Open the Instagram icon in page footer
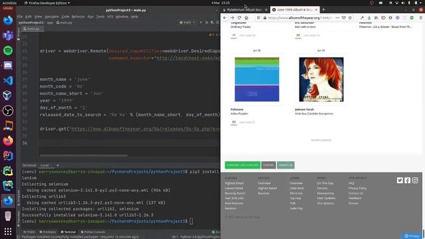Image resolution: width=425 pixels, height=239 pixels. [415, 180]
